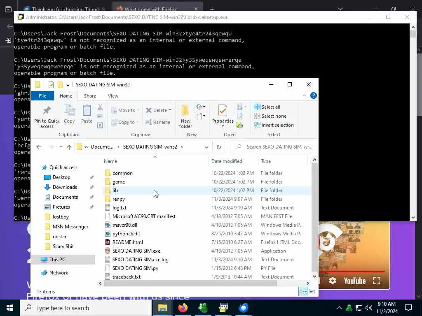Click the Properties checkmark icon
The height and width of the screenshot is (316, 422).
(x=223, y=110)
